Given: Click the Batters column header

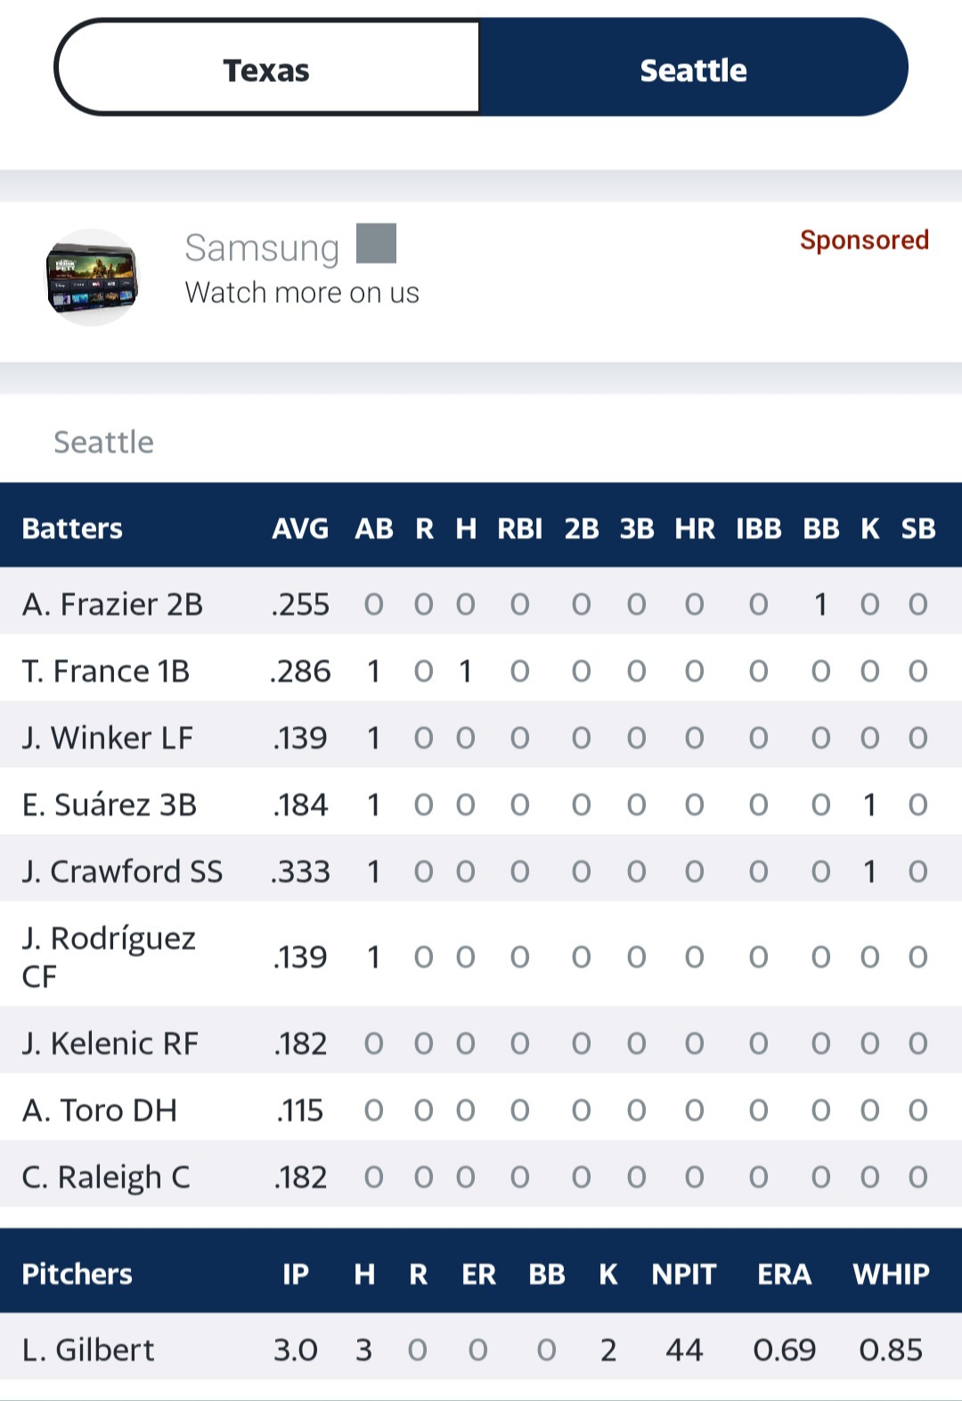Looking at the screenshot, I should pyautogui.click(x=72, y=529).
